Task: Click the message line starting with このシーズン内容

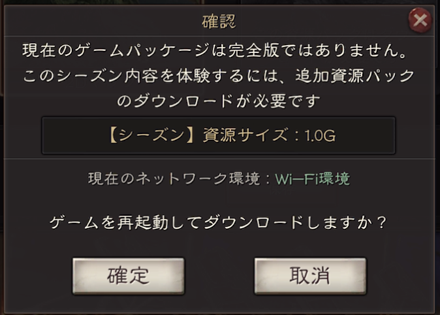Action: point(219,76)
